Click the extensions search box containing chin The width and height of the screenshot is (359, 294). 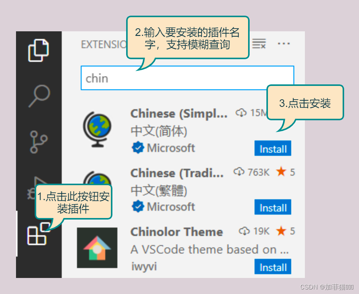coord(187,78)
